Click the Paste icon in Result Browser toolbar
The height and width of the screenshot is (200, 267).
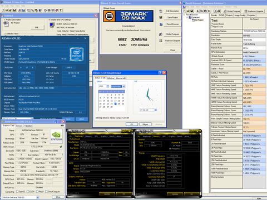[x=205, y=11]
